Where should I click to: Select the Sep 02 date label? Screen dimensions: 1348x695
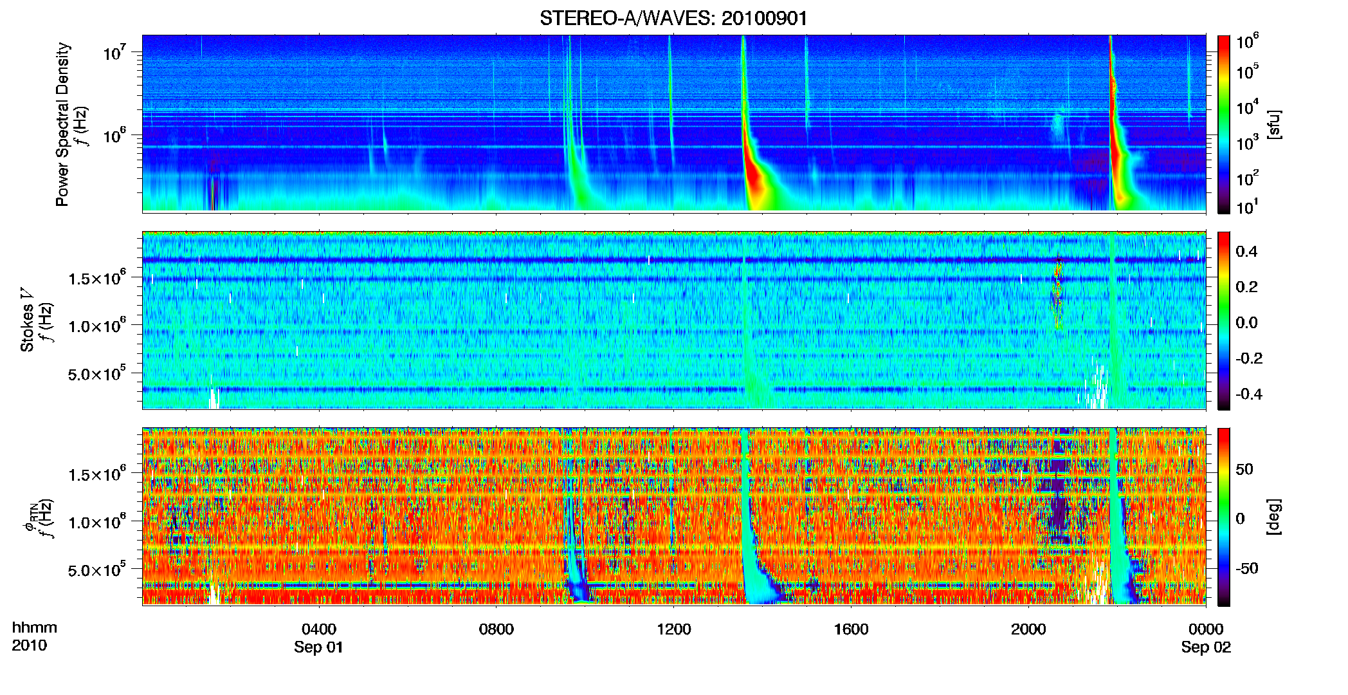pyautogui.click(x=1206, y=647)
